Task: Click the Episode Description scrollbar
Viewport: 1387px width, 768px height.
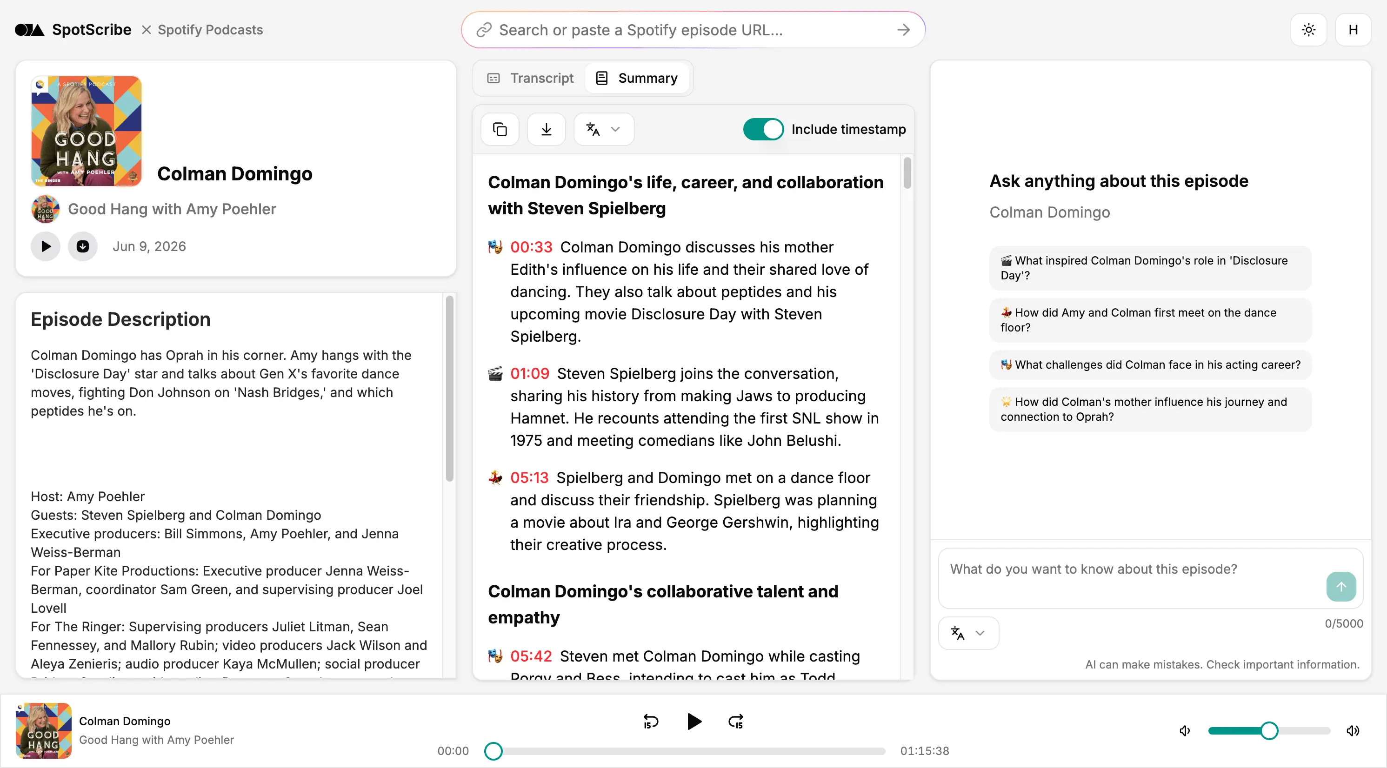Action: click(450, 388)
